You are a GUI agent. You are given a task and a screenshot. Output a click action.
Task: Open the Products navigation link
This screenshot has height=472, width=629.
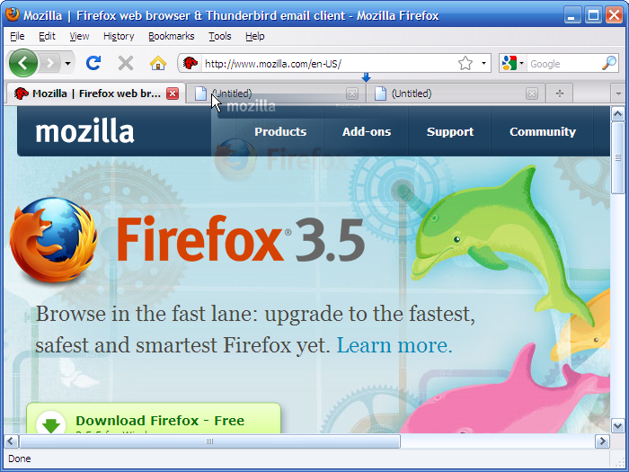[x=280, y=131]
